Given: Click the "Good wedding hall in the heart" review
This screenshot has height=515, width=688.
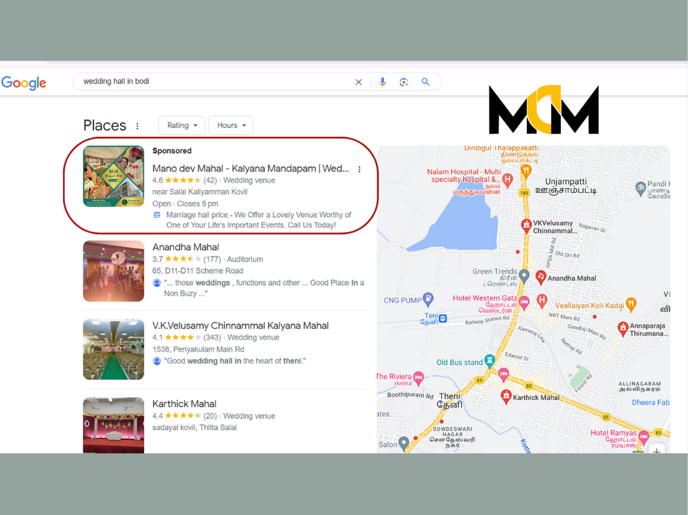Looking at the screenshot, I should 234,361.
